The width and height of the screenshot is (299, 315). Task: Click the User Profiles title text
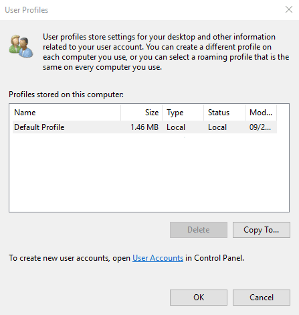pos(27,10)
